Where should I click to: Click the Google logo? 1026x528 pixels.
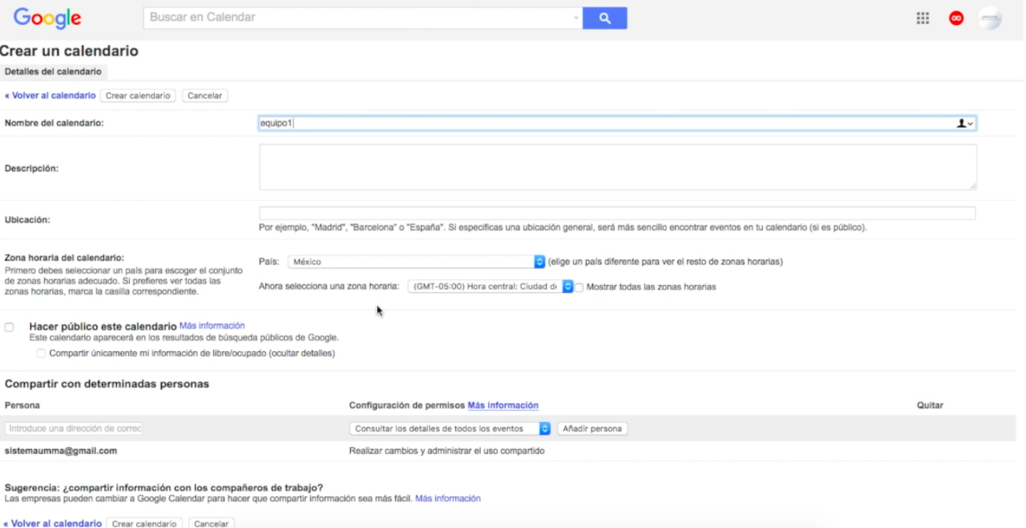tap(47, 18)
